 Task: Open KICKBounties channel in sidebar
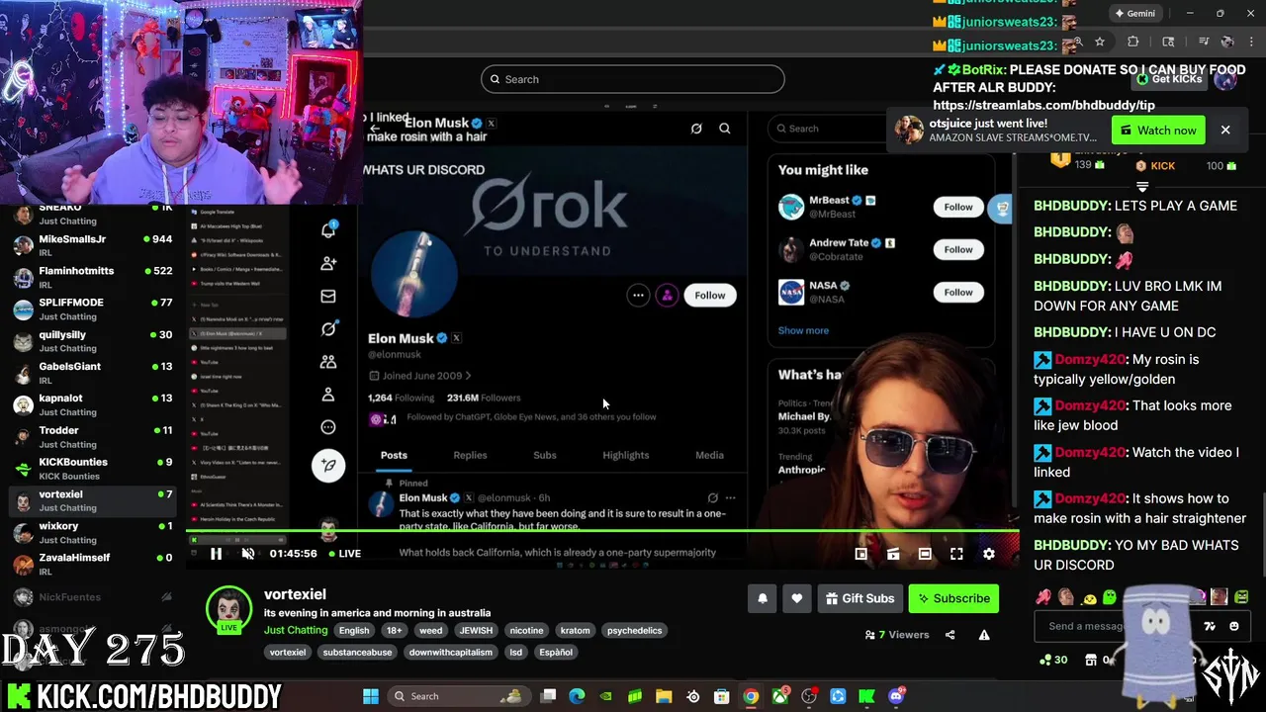(x=94, y=469)
